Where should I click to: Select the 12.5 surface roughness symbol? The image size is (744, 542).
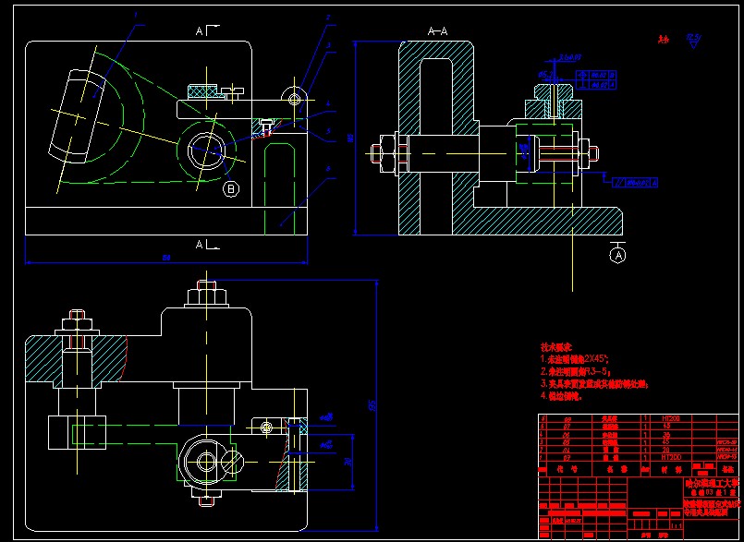point(694,41)
